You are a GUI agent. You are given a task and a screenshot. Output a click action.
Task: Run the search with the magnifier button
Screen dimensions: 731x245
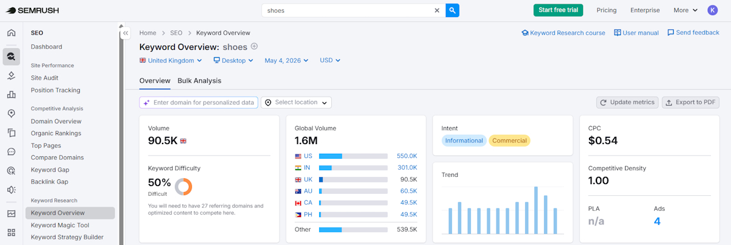(x=452, y=10)
